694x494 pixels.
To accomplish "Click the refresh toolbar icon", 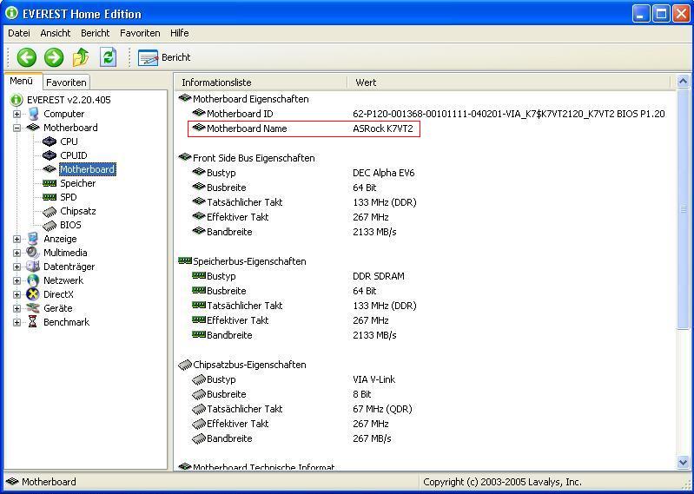I will coord(108,57).
